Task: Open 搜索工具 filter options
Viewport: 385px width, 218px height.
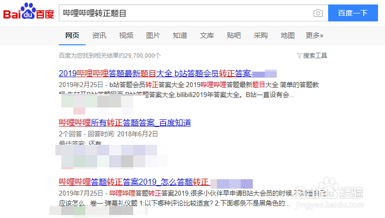Action: (312, 56)
